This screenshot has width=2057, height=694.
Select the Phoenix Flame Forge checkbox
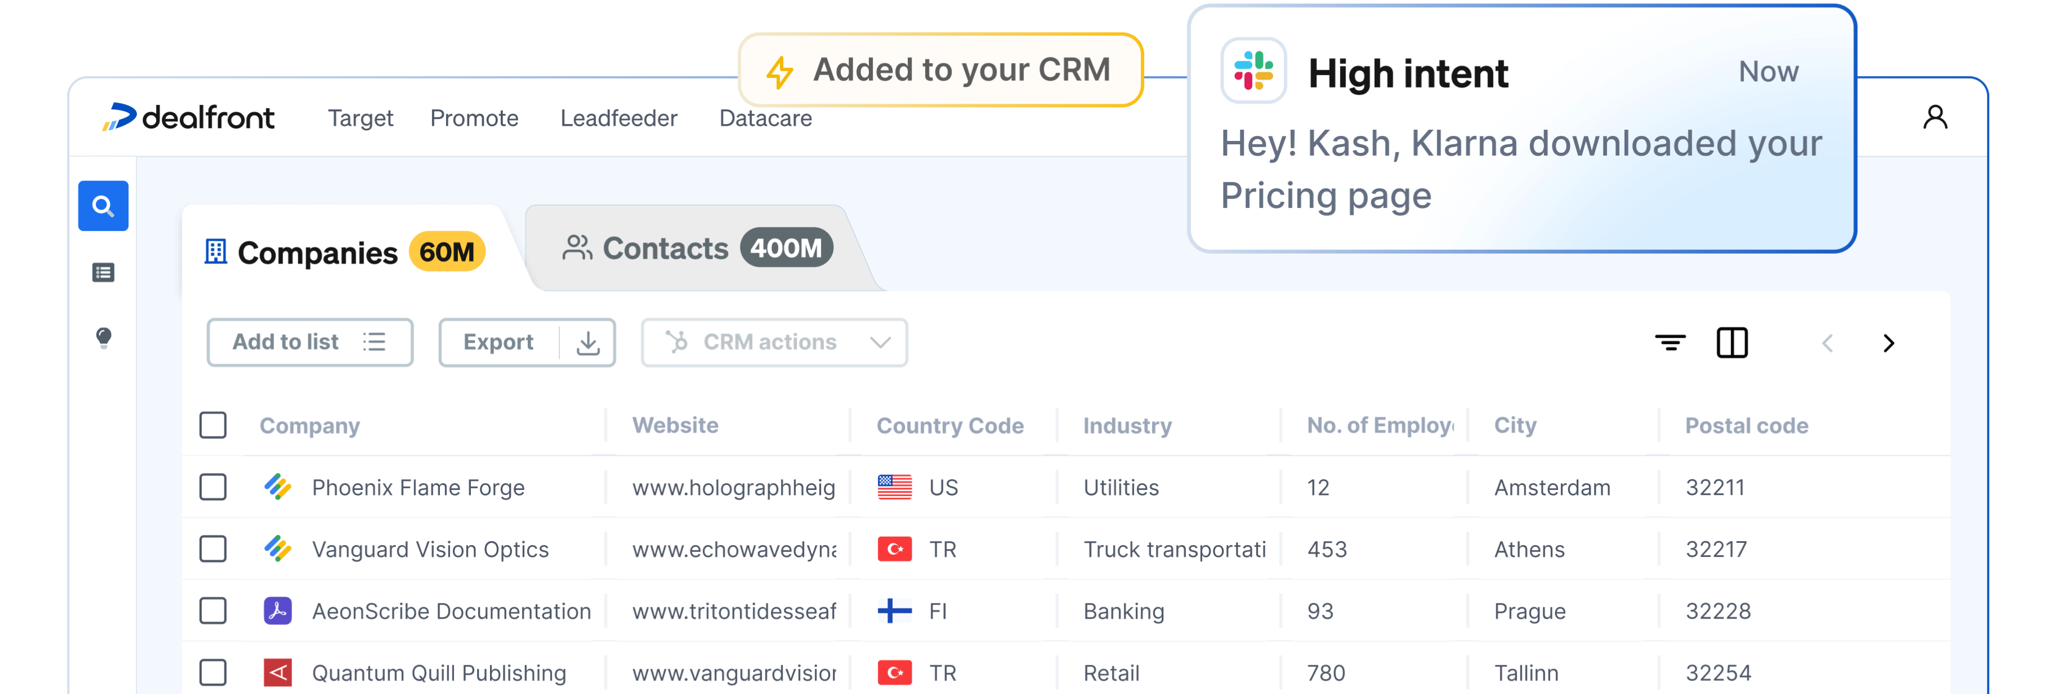click(213, 487)
